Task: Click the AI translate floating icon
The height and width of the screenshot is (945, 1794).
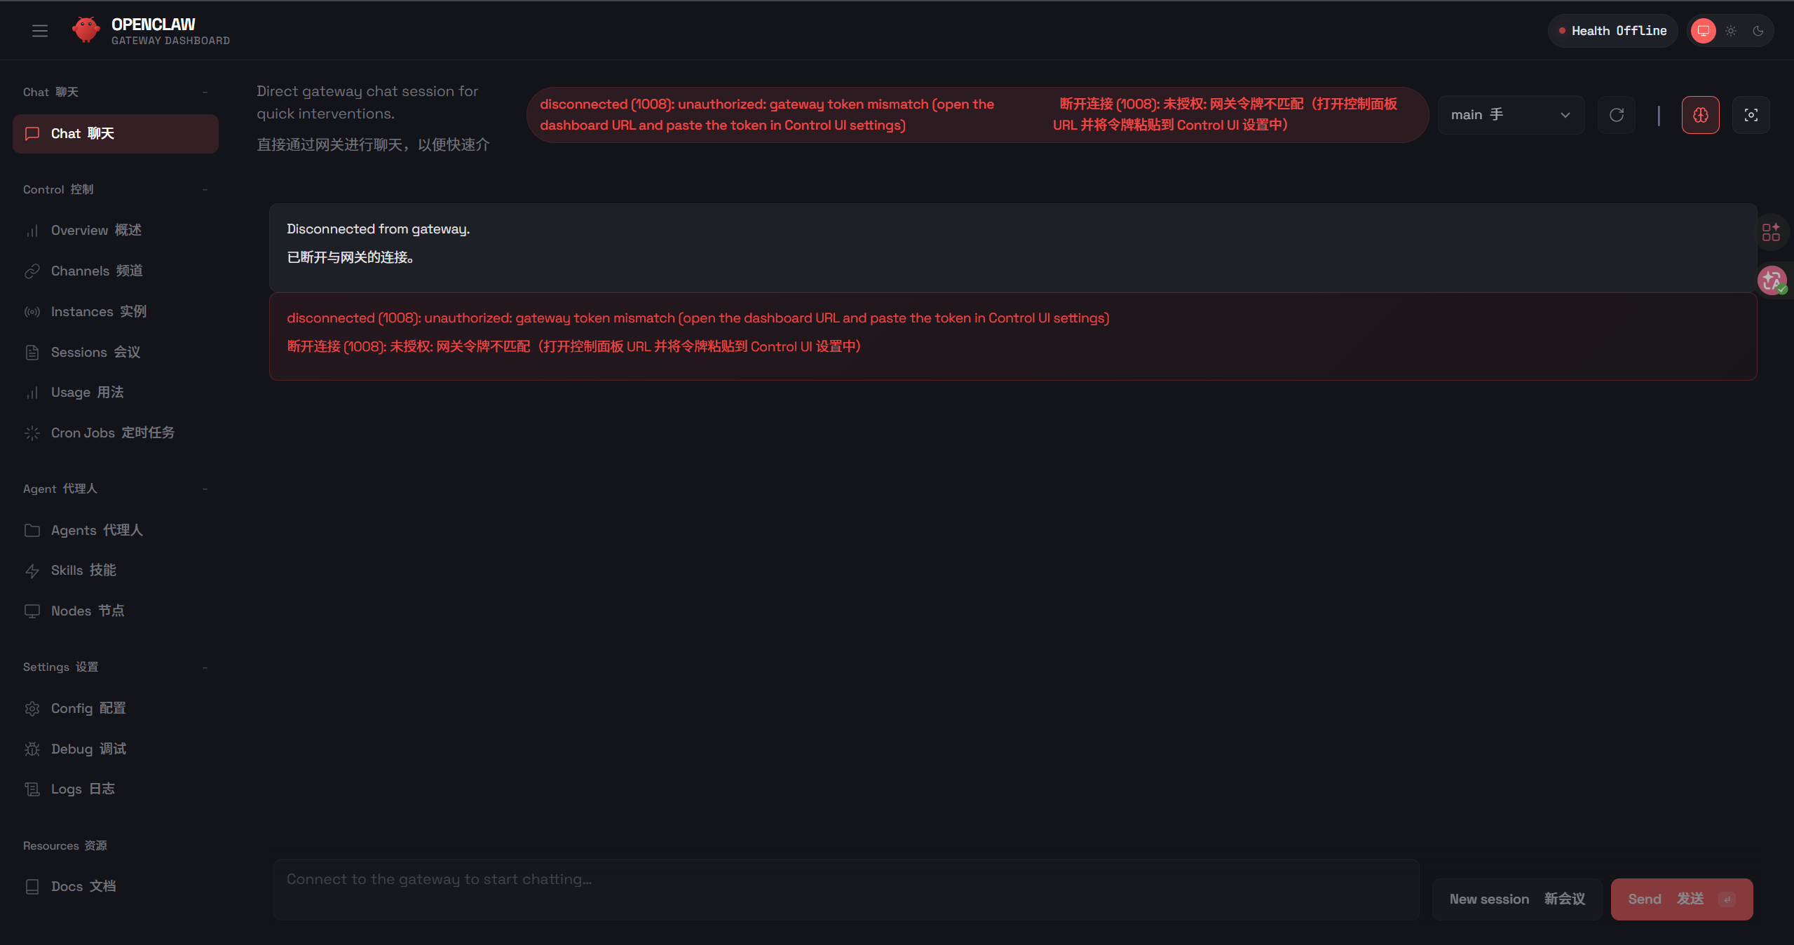Action: coord(1772,280)
